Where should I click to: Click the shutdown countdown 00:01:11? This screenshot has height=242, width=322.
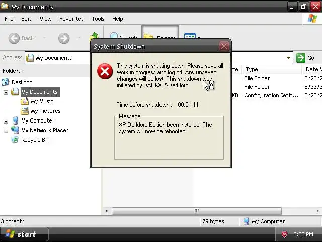pos(188,105)
